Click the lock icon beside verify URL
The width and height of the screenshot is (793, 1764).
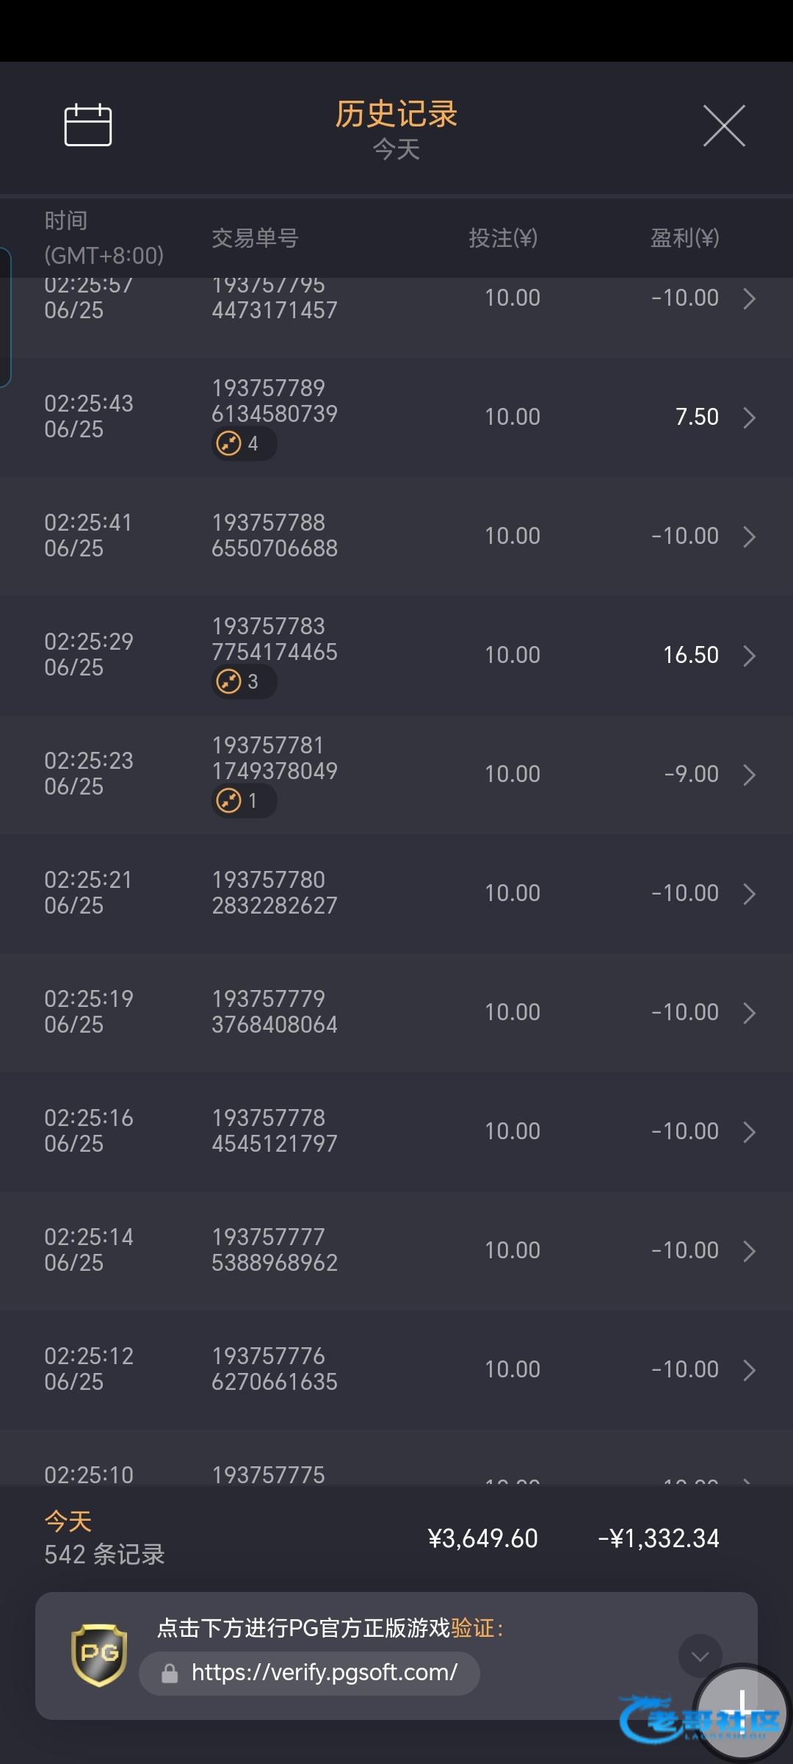tap(170, 1674)
